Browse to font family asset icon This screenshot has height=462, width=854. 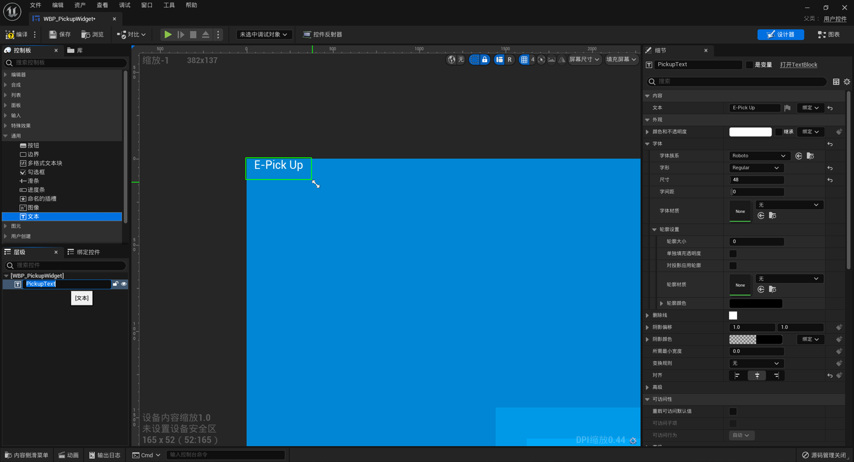click(810, 156)
